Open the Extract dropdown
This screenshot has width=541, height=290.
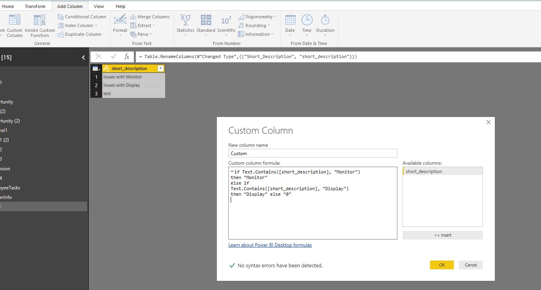click(x=142, y=25)
